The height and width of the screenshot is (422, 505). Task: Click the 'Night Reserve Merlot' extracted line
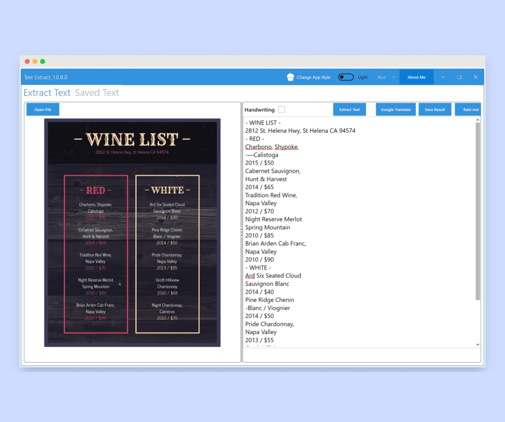click(x=273, y=219)
